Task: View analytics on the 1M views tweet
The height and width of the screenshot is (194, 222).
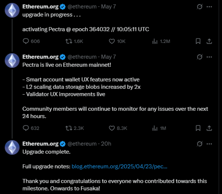Action: [155, 128]
